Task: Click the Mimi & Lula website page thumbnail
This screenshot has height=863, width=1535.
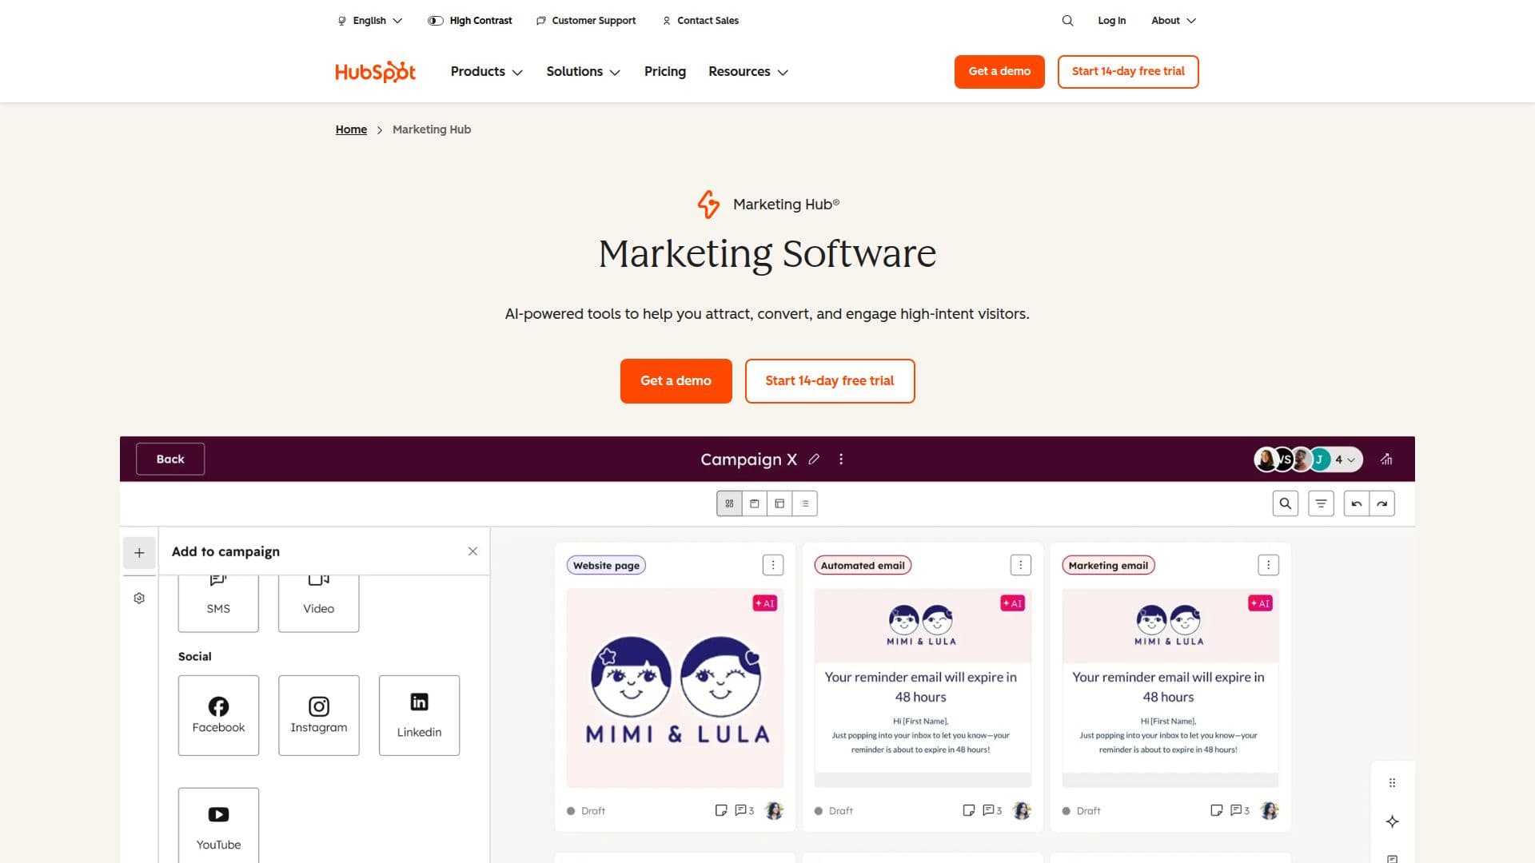Action: pos(675,688)
